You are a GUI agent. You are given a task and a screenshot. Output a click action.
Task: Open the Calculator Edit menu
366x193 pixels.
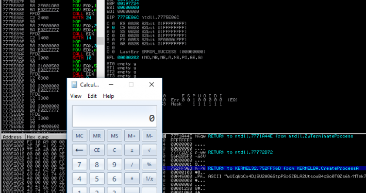point(92,96)
